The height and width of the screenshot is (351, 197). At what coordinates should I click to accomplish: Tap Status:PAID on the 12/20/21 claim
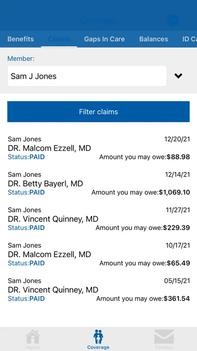pos(26,157)
